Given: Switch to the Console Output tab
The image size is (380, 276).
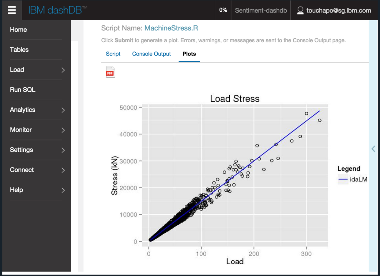Looking at the screenshot, I should pos(151,54).
